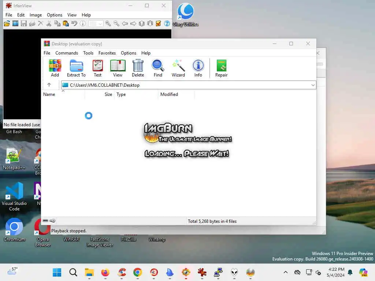
Task: Expand the WinRAR address path dropdown
Action: tap(313, 85)
